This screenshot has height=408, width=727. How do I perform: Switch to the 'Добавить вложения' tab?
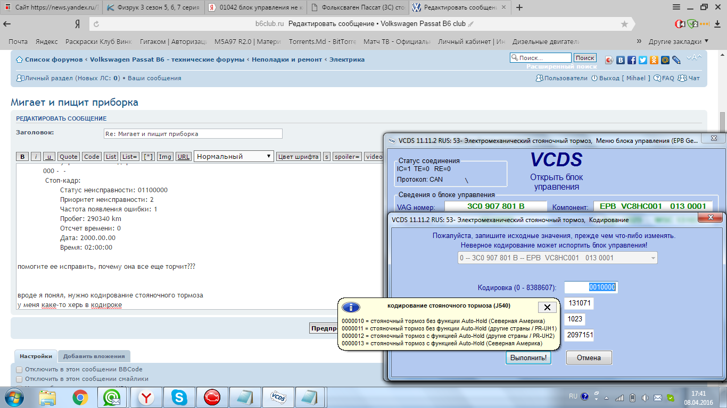(x=94, y=356)
